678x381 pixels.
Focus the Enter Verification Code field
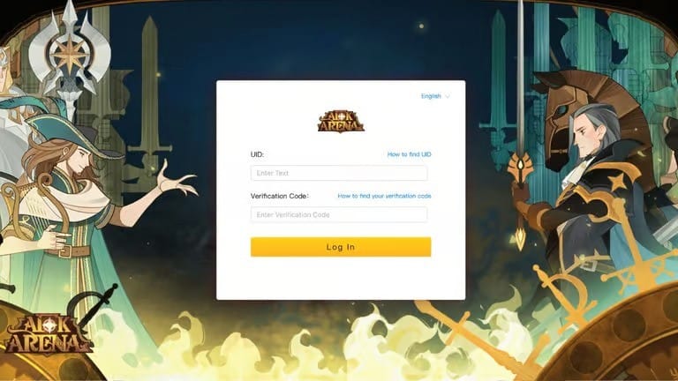(x=339, y=214)
